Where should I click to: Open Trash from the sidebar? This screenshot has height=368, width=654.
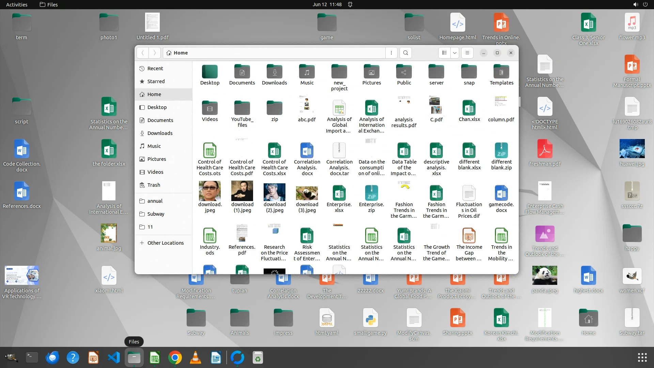[x=153, y=185]
